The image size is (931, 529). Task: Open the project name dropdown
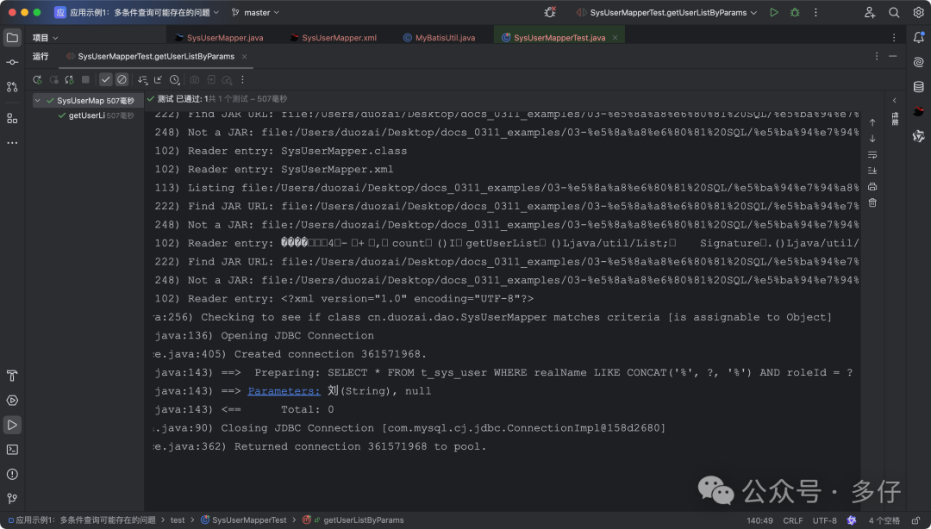click(137, 12)
